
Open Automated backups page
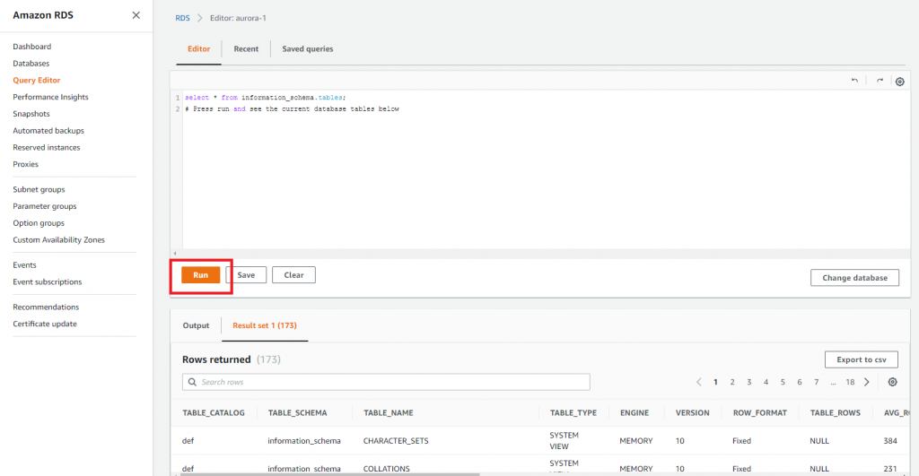48,131
